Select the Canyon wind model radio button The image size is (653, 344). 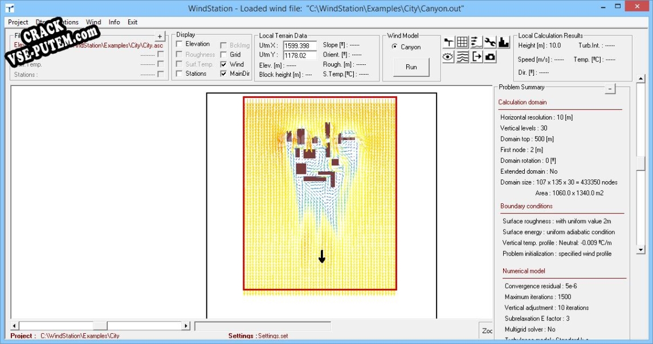[395, 47]
